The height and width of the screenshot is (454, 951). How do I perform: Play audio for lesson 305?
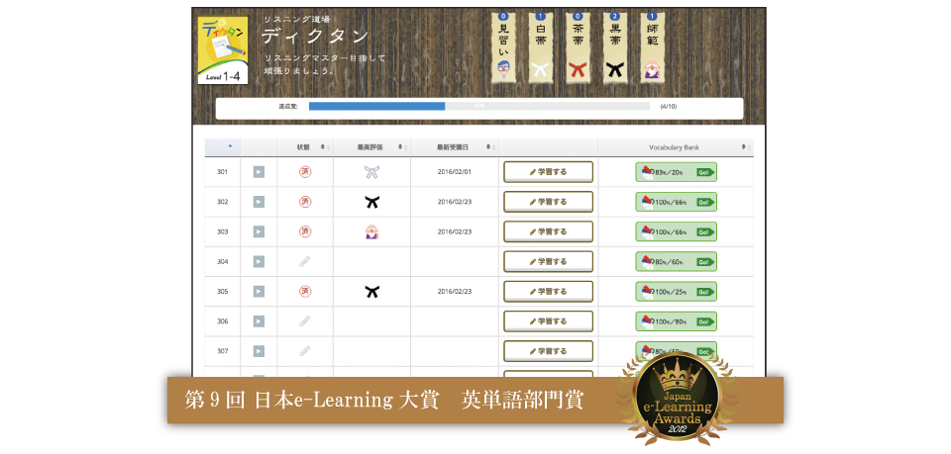coord(259,291)
